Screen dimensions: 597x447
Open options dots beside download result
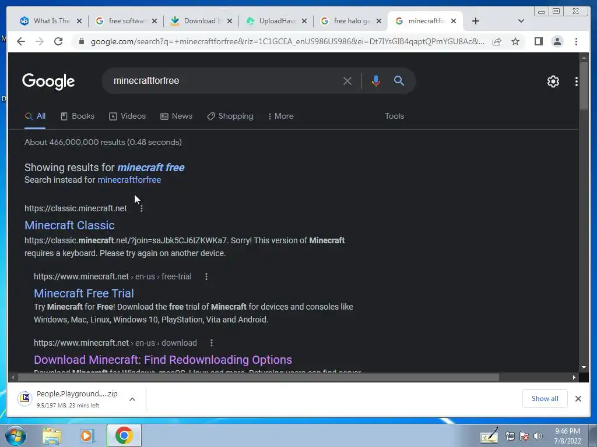point(212,343)
